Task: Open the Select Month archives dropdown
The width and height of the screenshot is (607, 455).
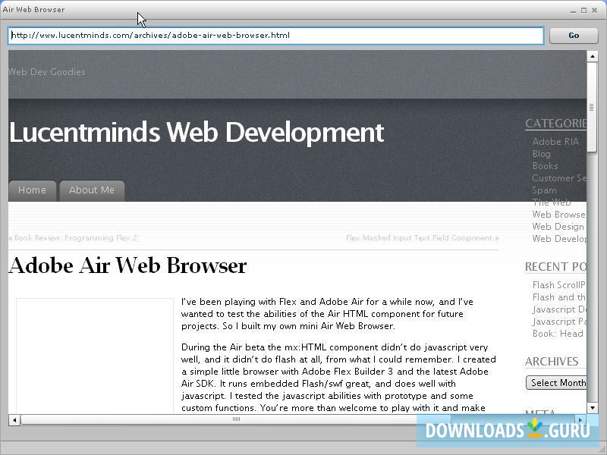Action: pyautogui.click(x=558, y=382)
